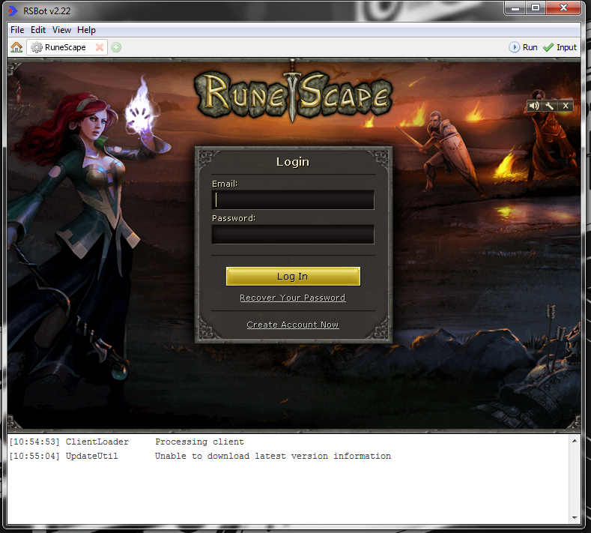Add a new tab with green plus icon
The height and width of the screenshot is (533, 591).
coord(116,47)
